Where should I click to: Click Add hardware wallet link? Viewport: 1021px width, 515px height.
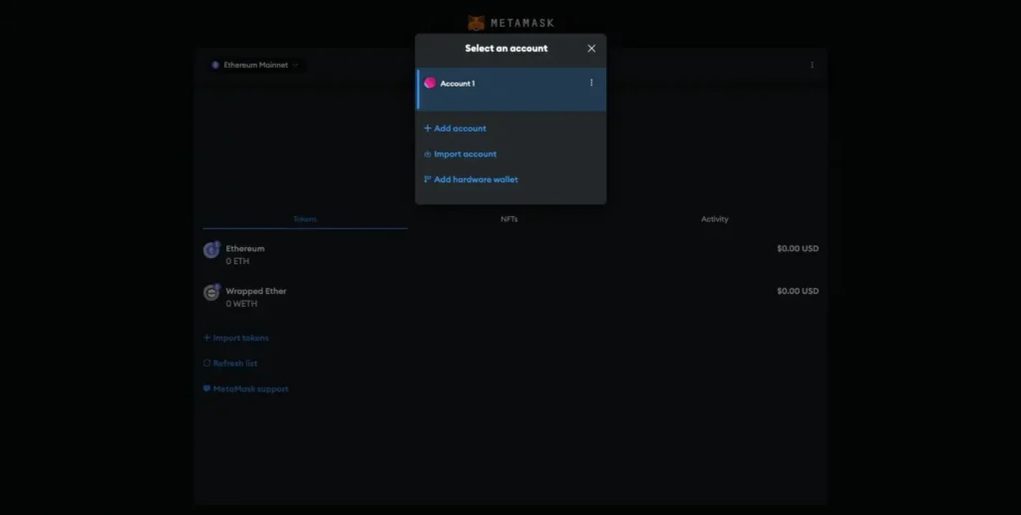471,179
